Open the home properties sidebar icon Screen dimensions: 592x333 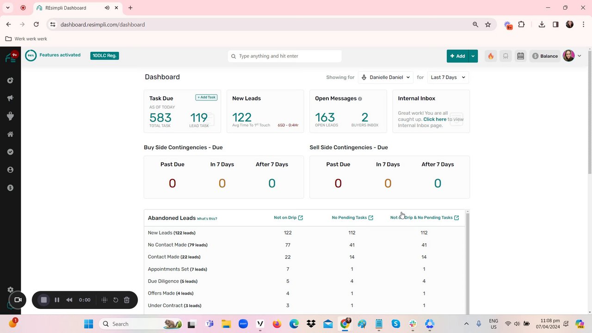click(10, 134)
